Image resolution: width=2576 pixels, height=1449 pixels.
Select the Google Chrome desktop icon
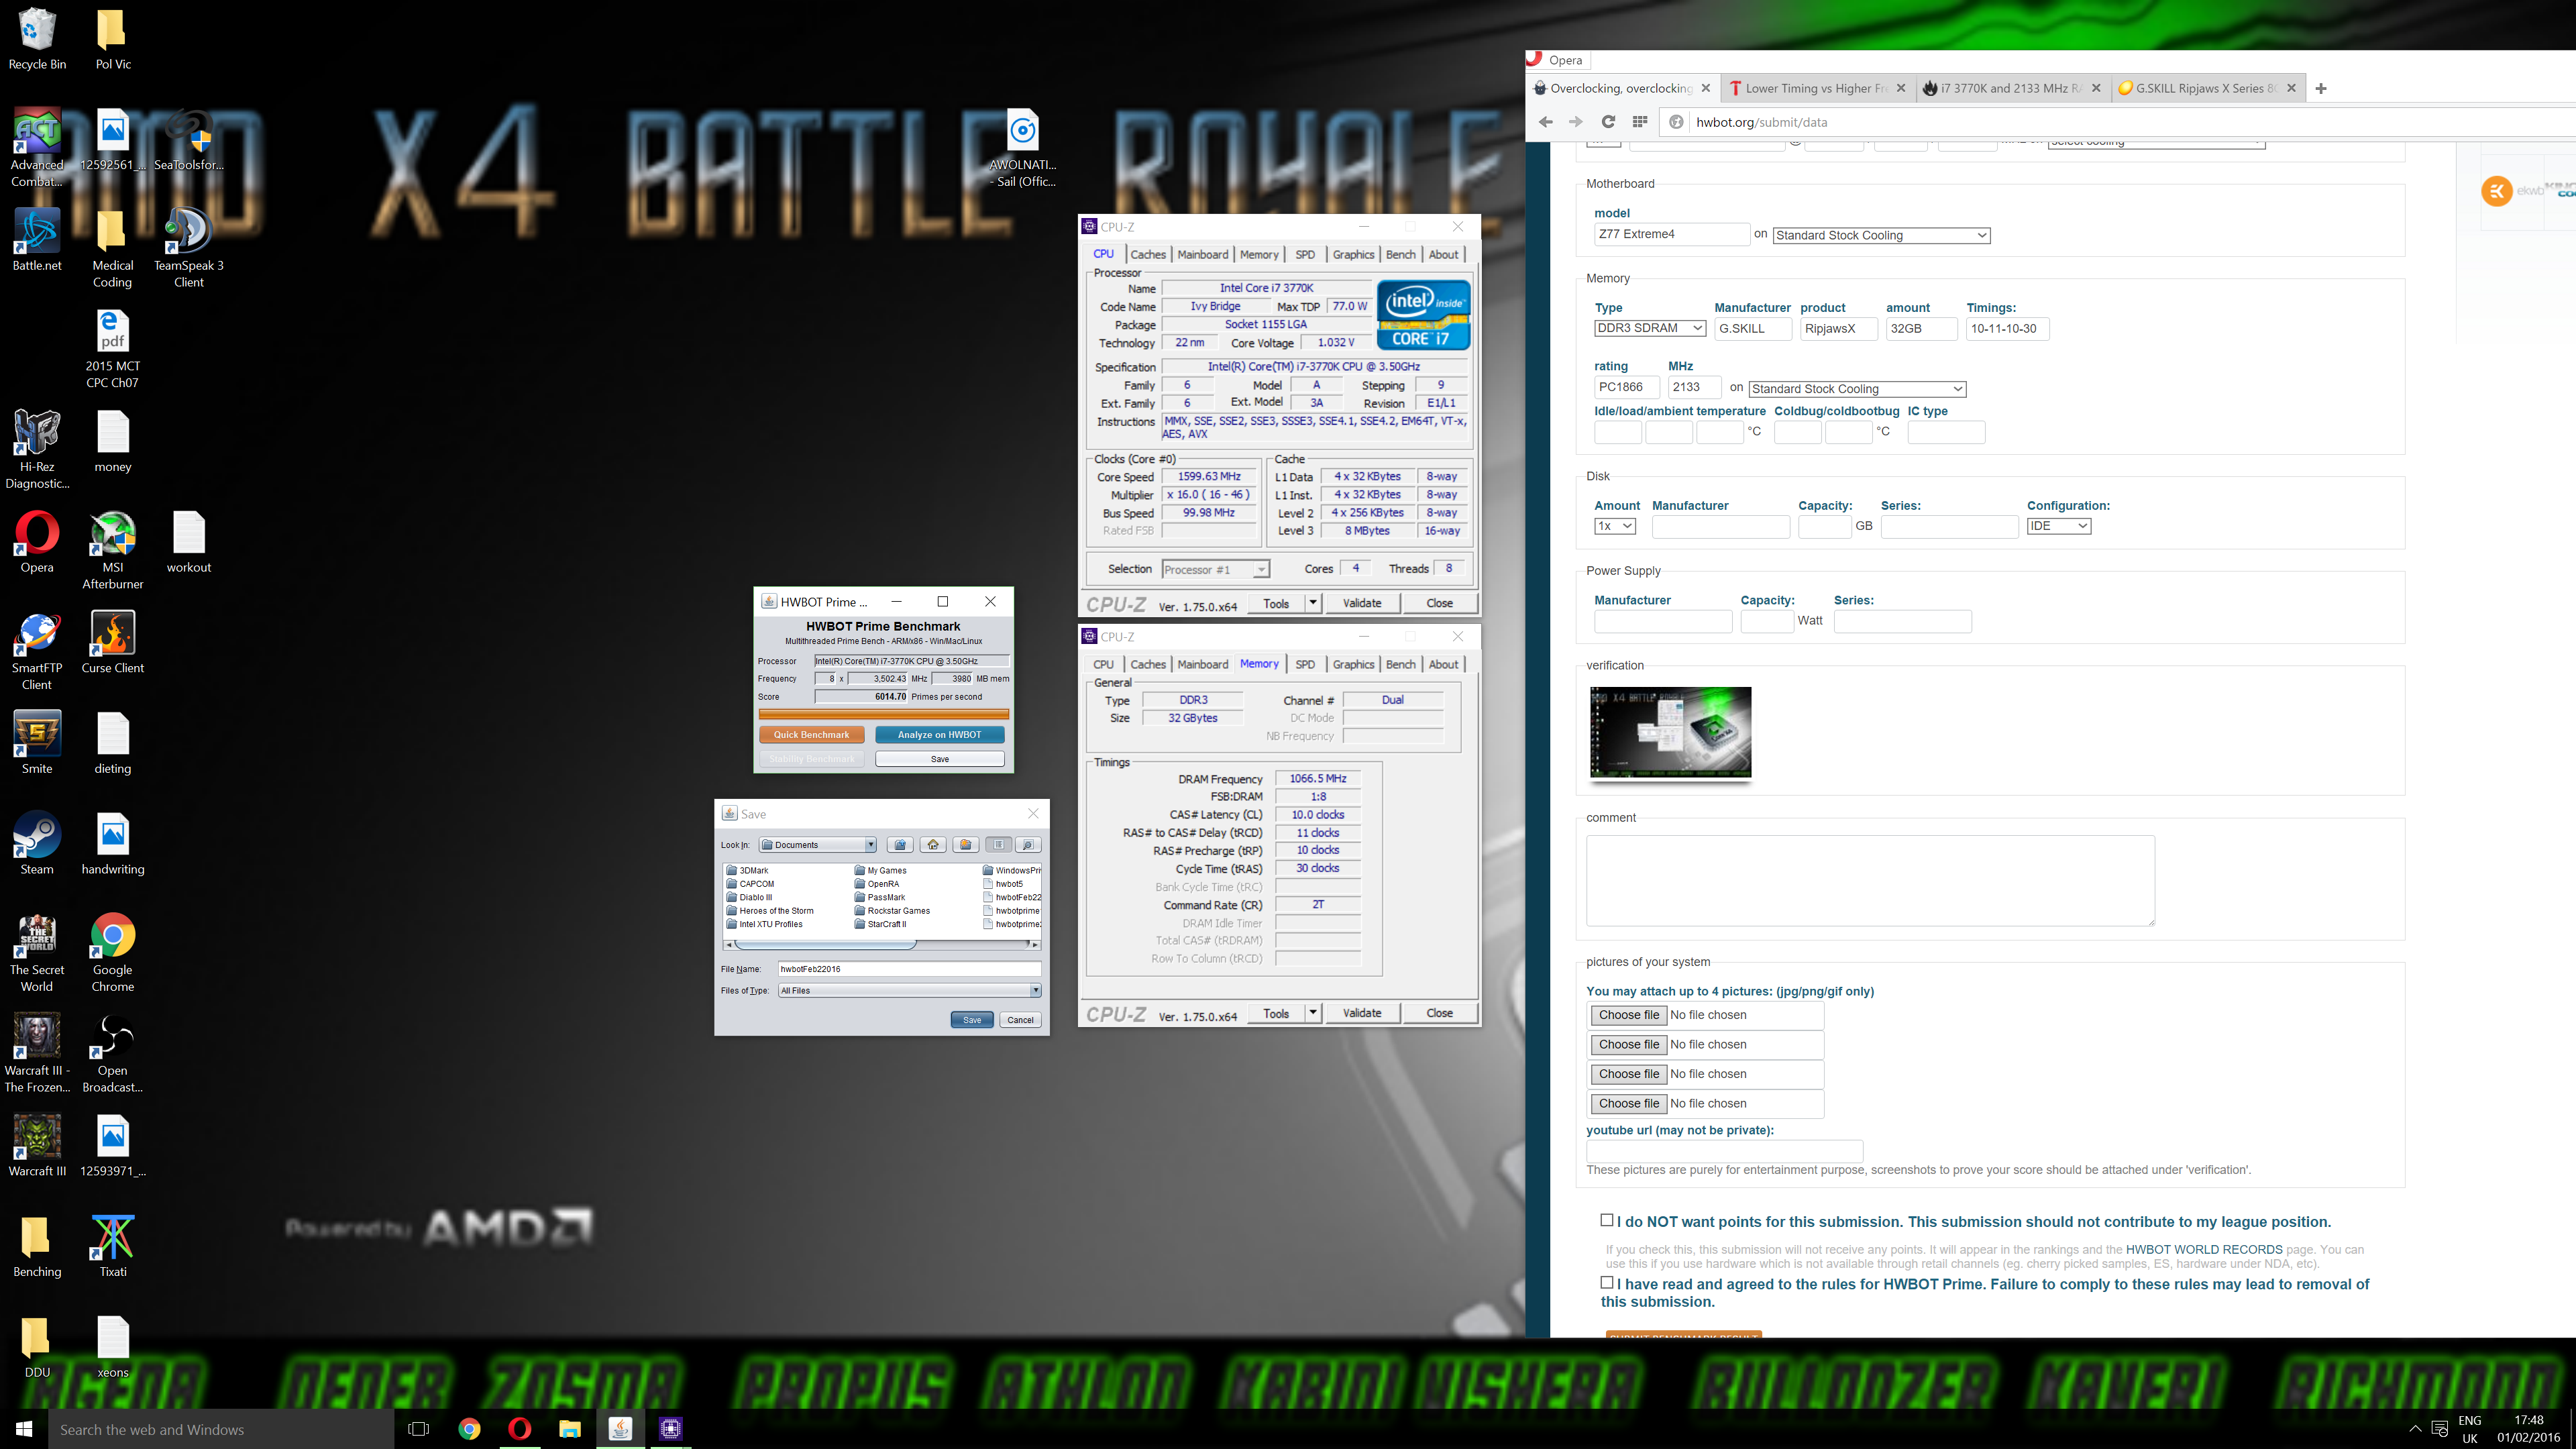point(113,952)
